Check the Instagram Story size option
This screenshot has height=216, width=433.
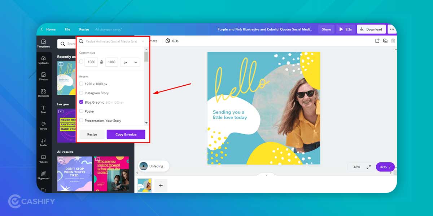[82, 93]
